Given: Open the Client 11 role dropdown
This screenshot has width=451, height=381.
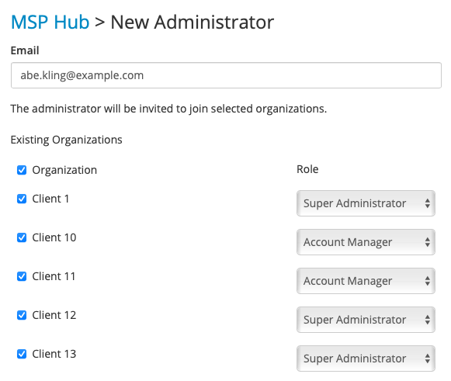Looking at the screenshot, I should (x=366, y=281).
